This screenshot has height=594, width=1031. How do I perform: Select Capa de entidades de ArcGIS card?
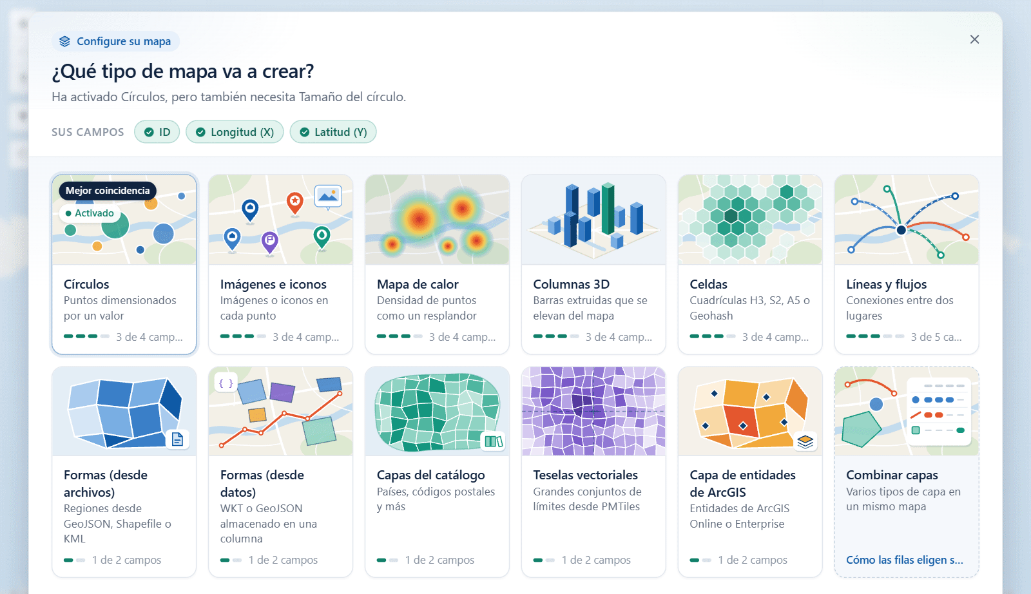coord(750,472)
